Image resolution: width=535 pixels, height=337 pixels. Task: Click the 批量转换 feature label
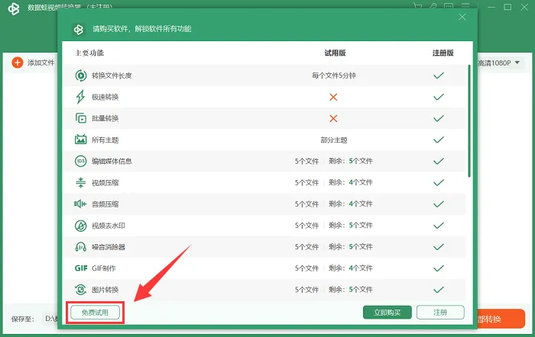click(x=105, y=118)
